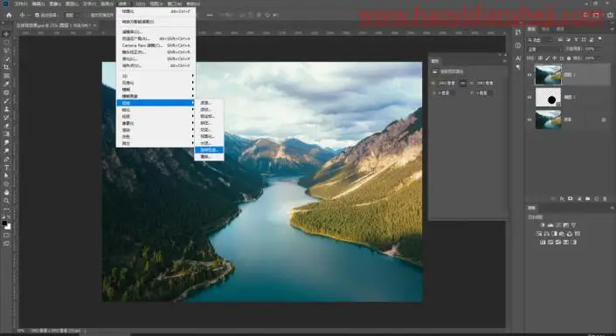Screen dimensions: 616x336
Task: Toggle Auto-Select checkbox in options bar
Action: (x=37, y=15)
